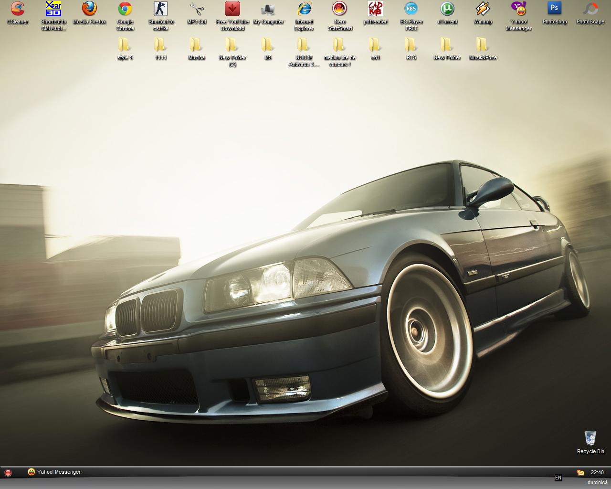Viewport: 611px width, 489px height.
Task: Click the red Start button in taskbar
Action: pyautogui.click(x=8, y=472)
